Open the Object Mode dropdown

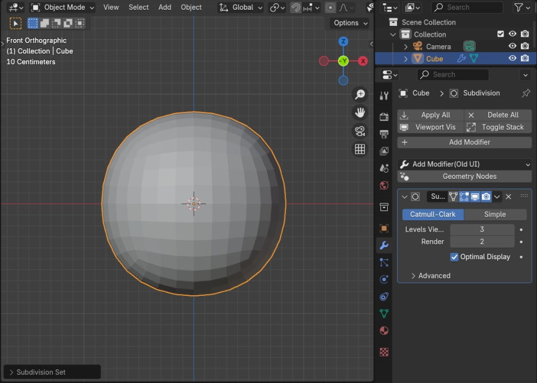click(63, 7)
